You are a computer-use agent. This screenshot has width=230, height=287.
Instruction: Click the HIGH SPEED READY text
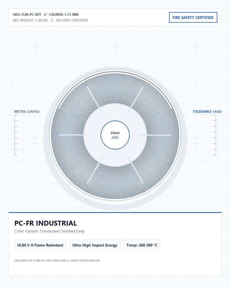[x=85, y=261]
